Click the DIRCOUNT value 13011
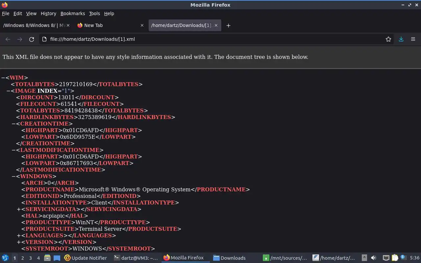 click(x=66, y=97)
